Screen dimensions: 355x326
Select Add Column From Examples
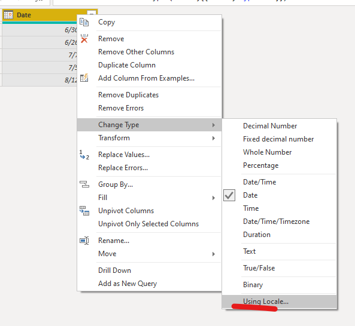149,78
